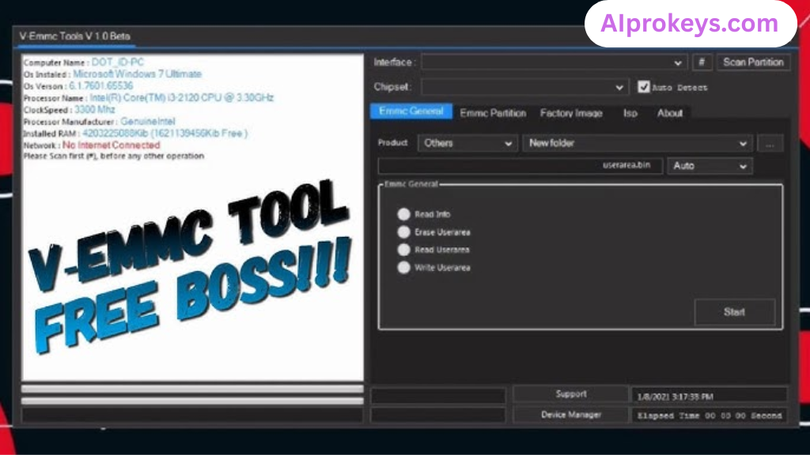Click the Scan Partition button
The image size is (810, 455).
pyautogui.click(x=753, y=62)
